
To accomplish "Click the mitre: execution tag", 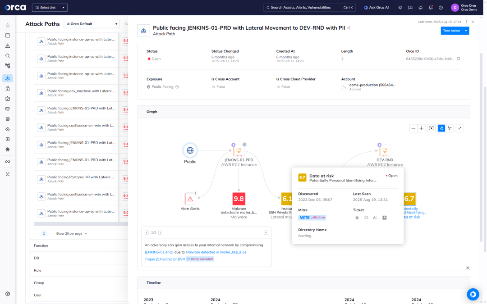I will click(200, 259).
